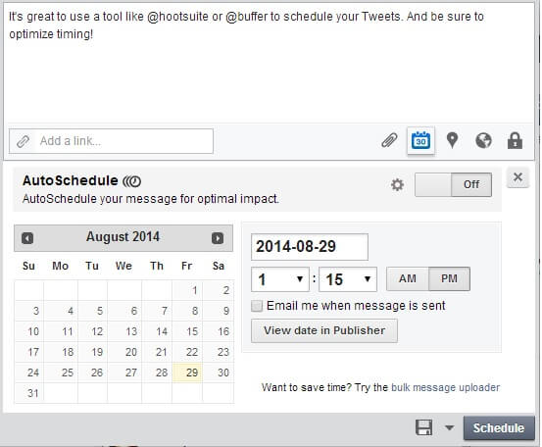Open the save options dropdown arrow
542x447 pixels.
click(449, 428)
